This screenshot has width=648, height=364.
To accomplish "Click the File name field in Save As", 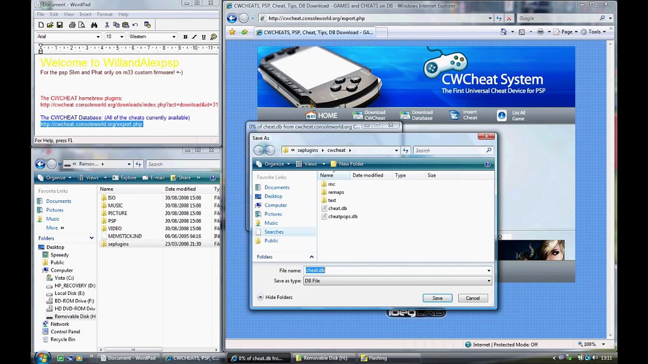I will click(x=395, y=270).
